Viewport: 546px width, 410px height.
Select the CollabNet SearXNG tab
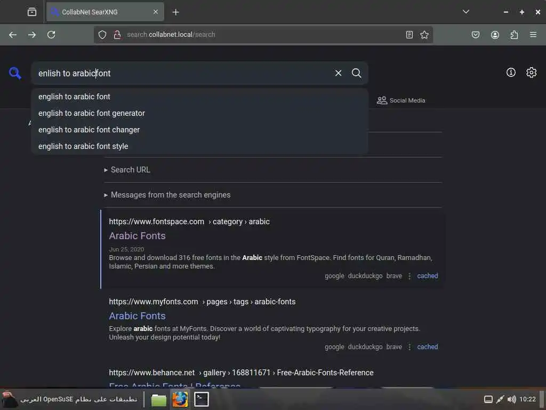click(105, 12)
